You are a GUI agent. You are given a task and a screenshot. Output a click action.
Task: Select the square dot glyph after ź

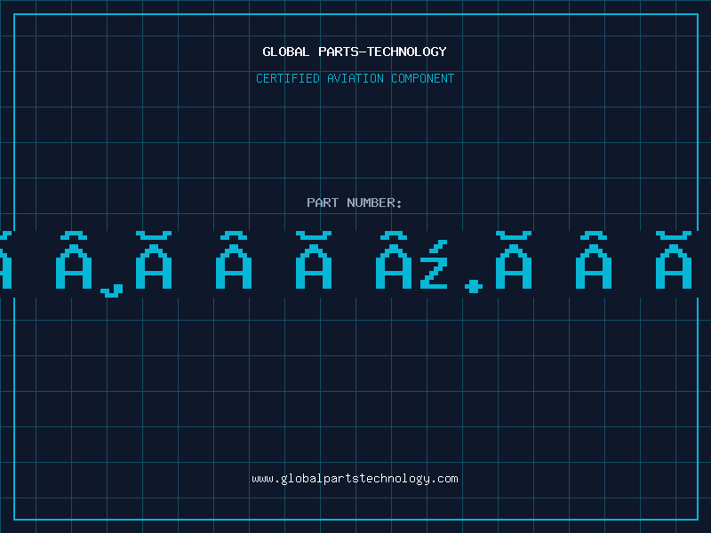[474, 286]
